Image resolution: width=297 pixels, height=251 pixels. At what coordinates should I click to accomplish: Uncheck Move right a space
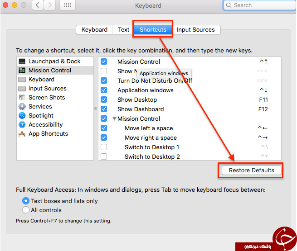coord(104,137)
